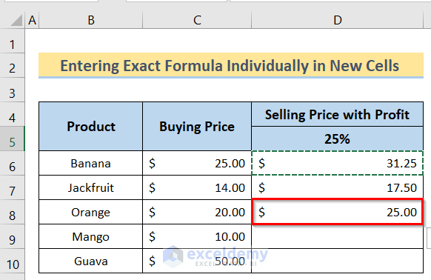
Task: Select row 8 header
Action: [13, 212]
